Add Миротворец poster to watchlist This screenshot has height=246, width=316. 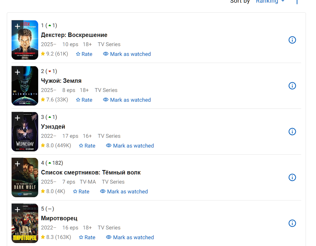pyautogui.click(x=17, y=210)
